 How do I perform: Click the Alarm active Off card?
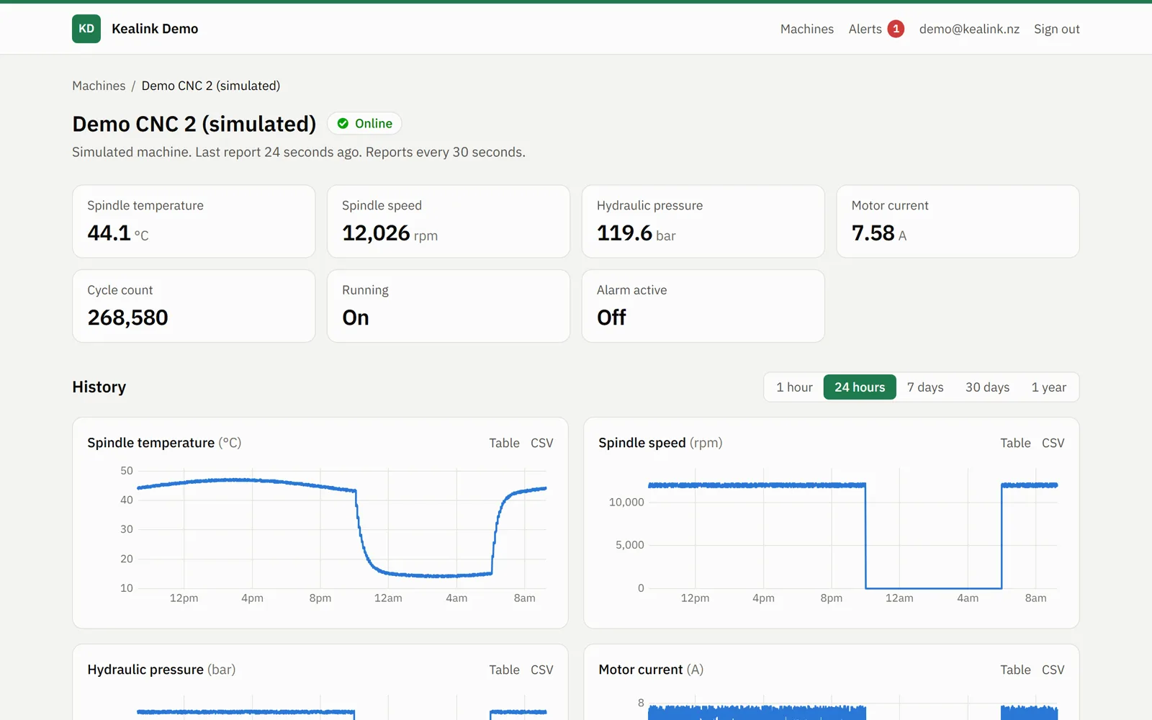click(x=703, y=306)
